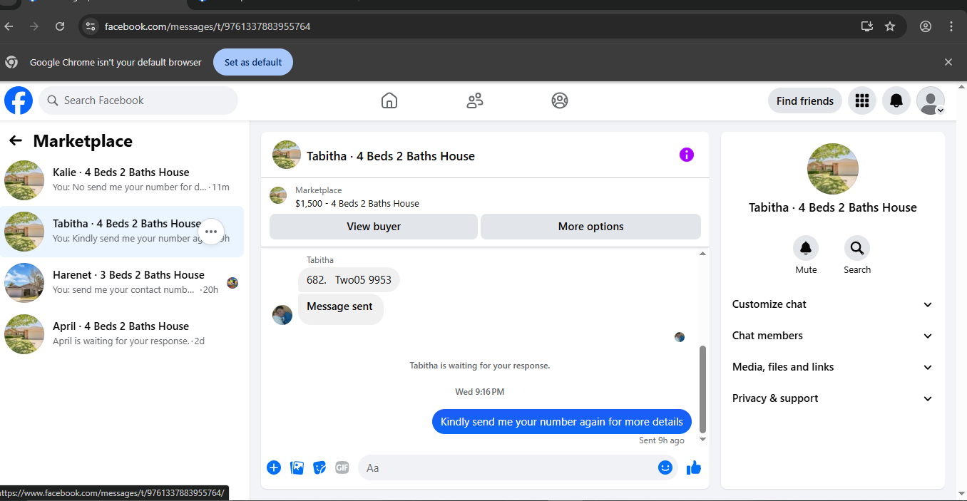The width and height of the screenshot is (967, 501).
Task: Expand the Customize chat section
Action: [833, 304]
